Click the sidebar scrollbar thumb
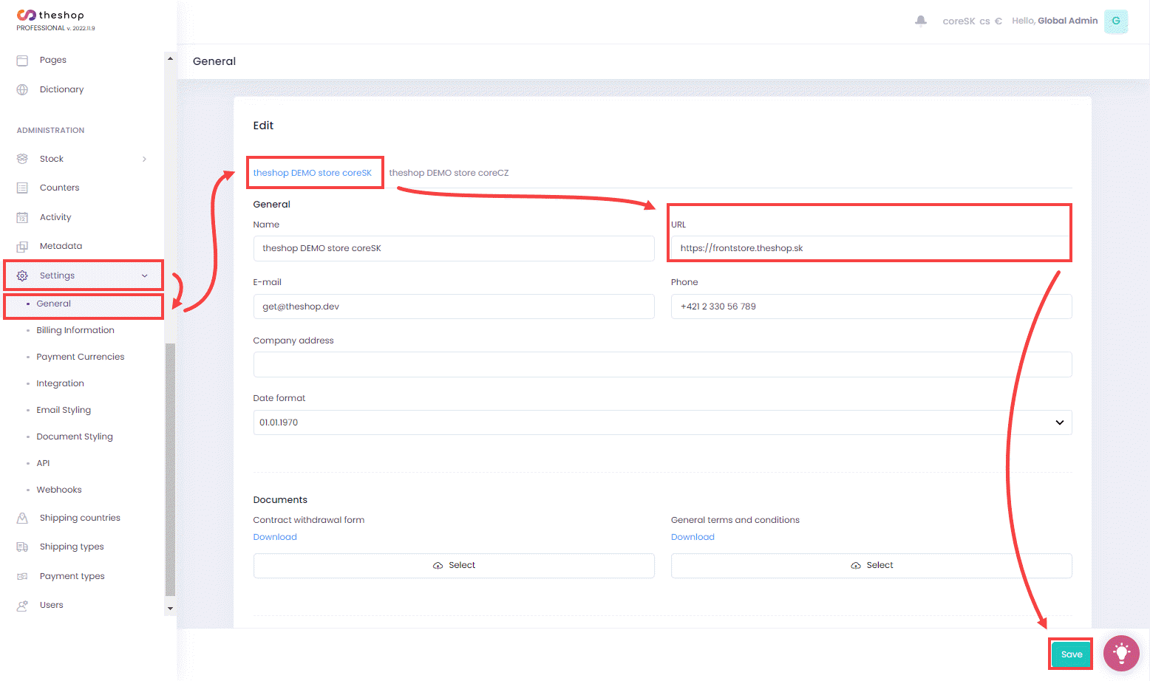The height and width of the screenshot is (681, 1150). point(170,469)
